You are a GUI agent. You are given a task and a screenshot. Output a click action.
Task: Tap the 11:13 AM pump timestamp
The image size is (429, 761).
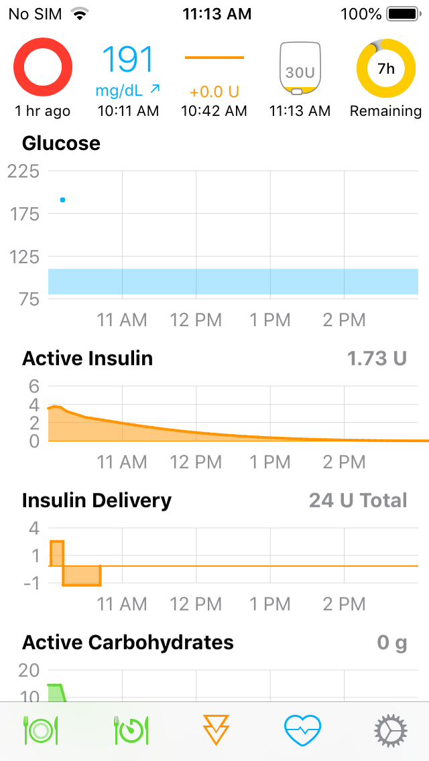300,111
